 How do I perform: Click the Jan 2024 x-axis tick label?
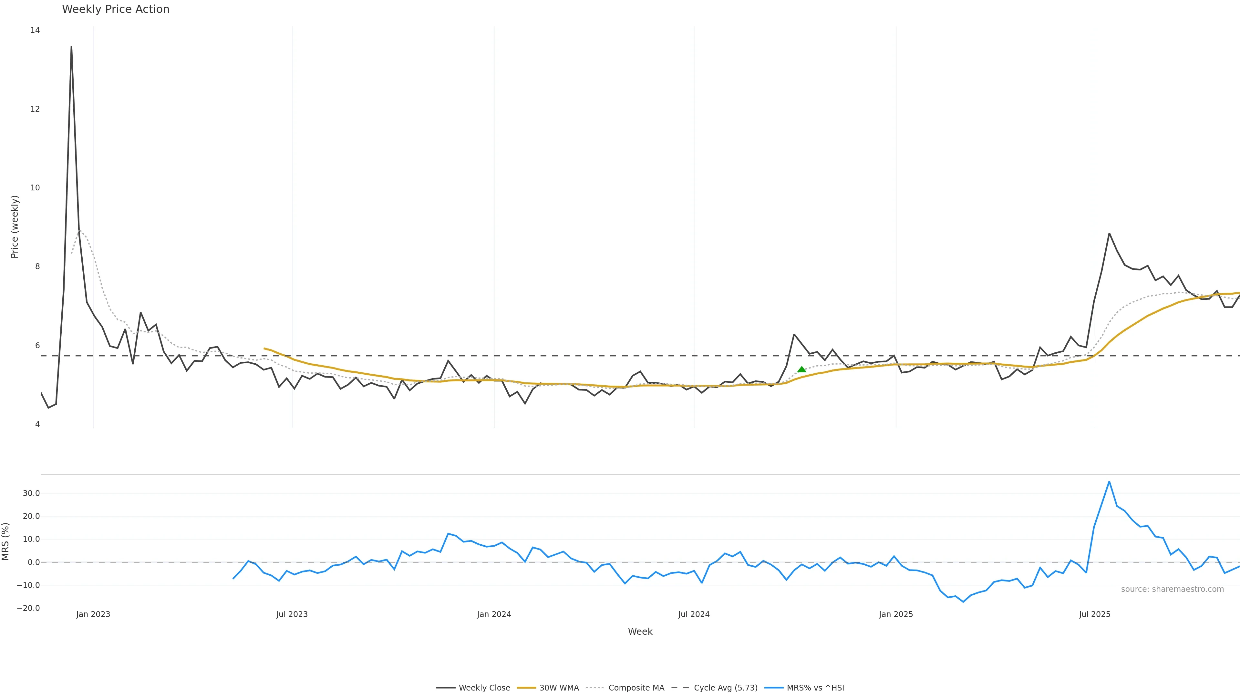tap(494, 614)
